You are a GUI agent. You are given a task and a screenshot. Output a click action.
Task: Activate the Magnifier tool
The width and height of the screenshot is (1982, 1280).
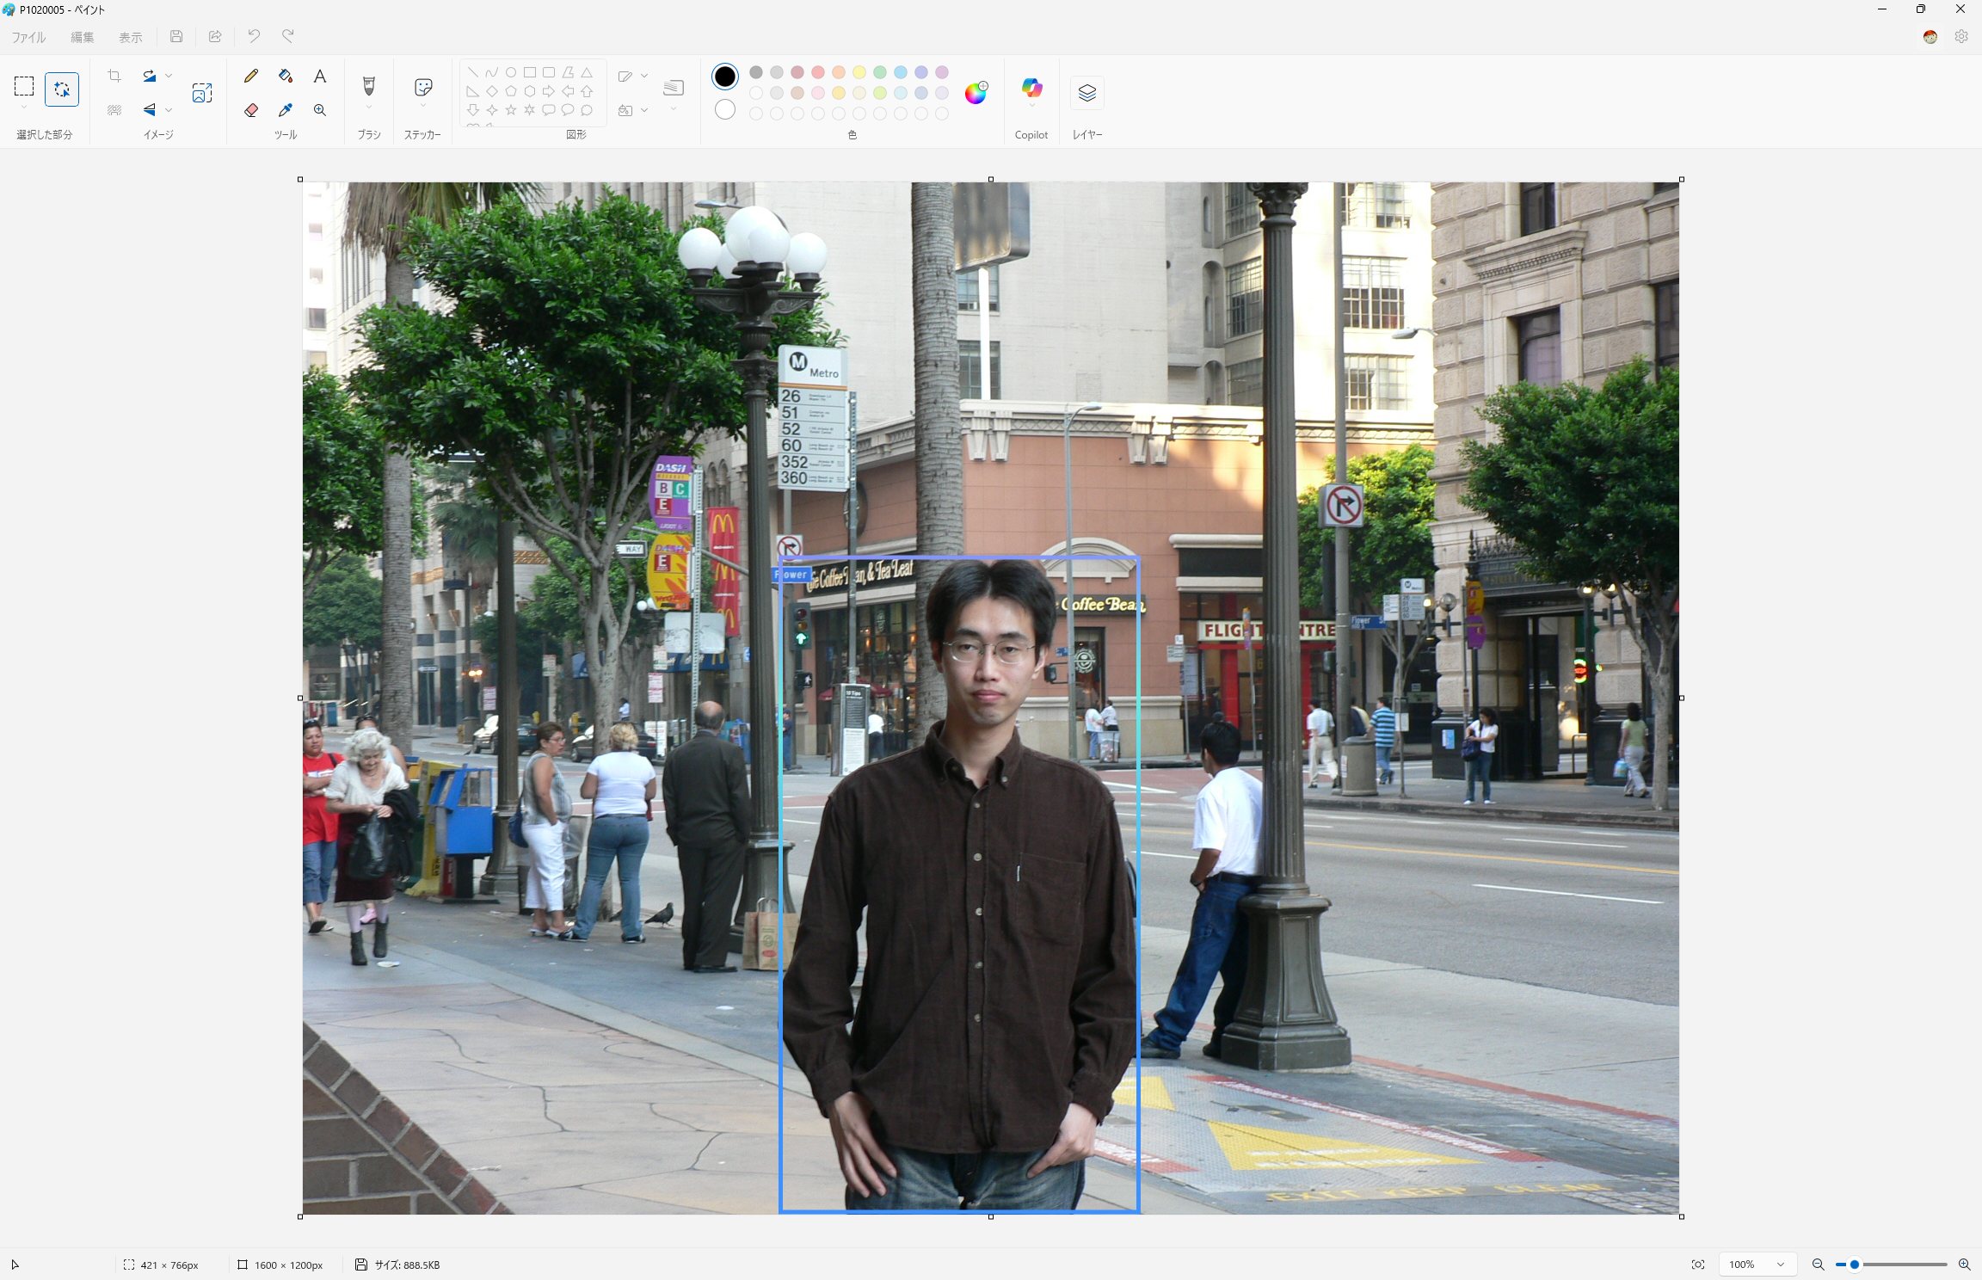[x=320, y=110]
